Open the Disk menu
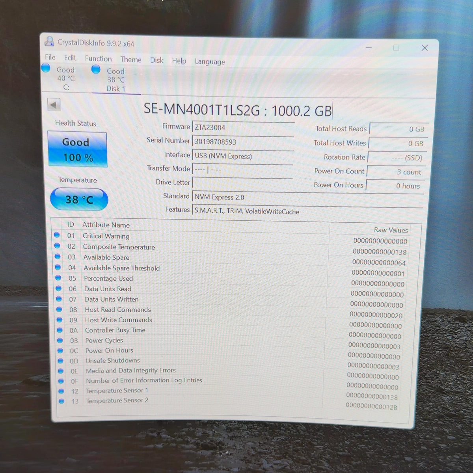The width and height of the screenshot is (473, 473). pyautogui.click(x=156, y=60)
